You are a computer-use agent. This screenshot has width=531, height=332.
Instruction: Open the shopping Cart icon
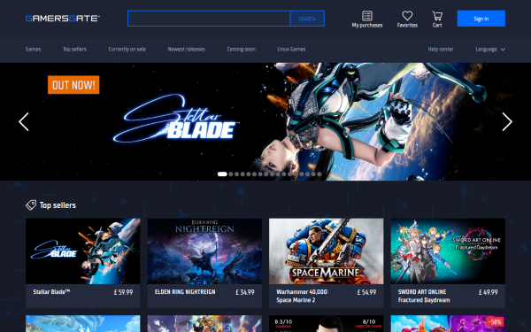(x=437, y=16)
